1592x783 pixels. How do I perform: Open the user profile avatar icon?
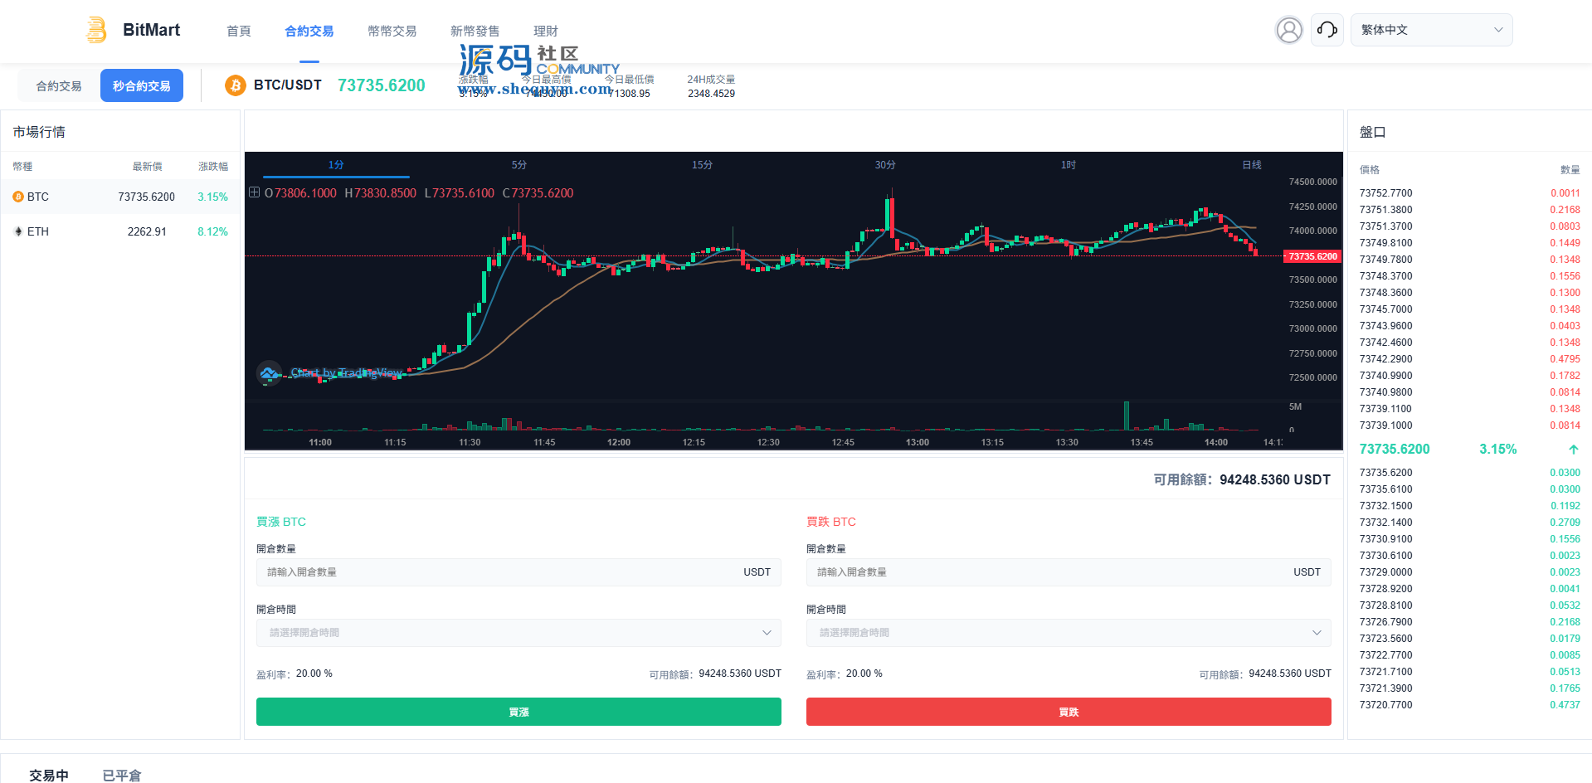point(1288,30)
